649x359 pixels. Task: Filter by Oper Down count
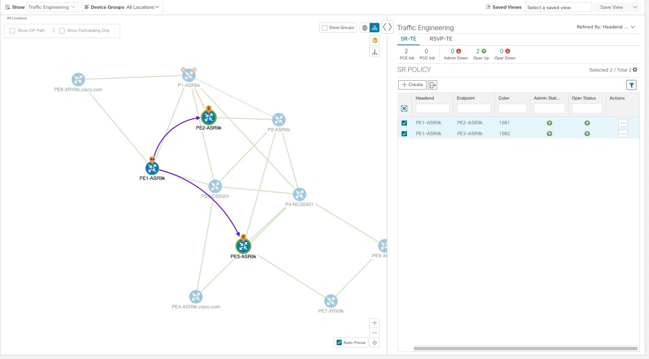[505, 54]
